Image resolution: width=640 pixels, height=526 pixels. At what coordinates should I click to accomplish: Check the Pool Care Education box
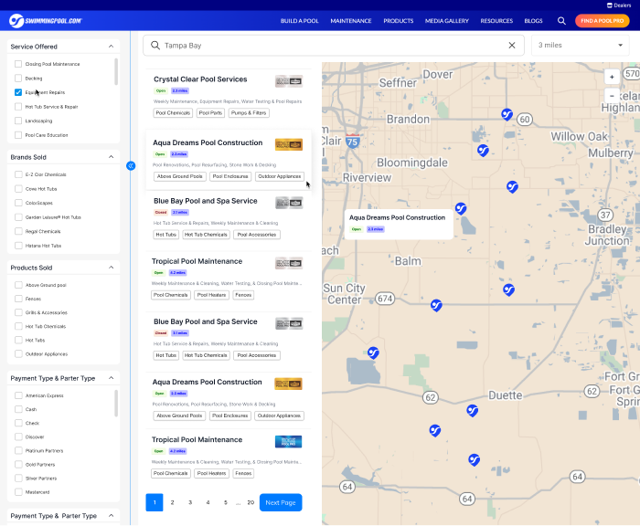[18, 135]
